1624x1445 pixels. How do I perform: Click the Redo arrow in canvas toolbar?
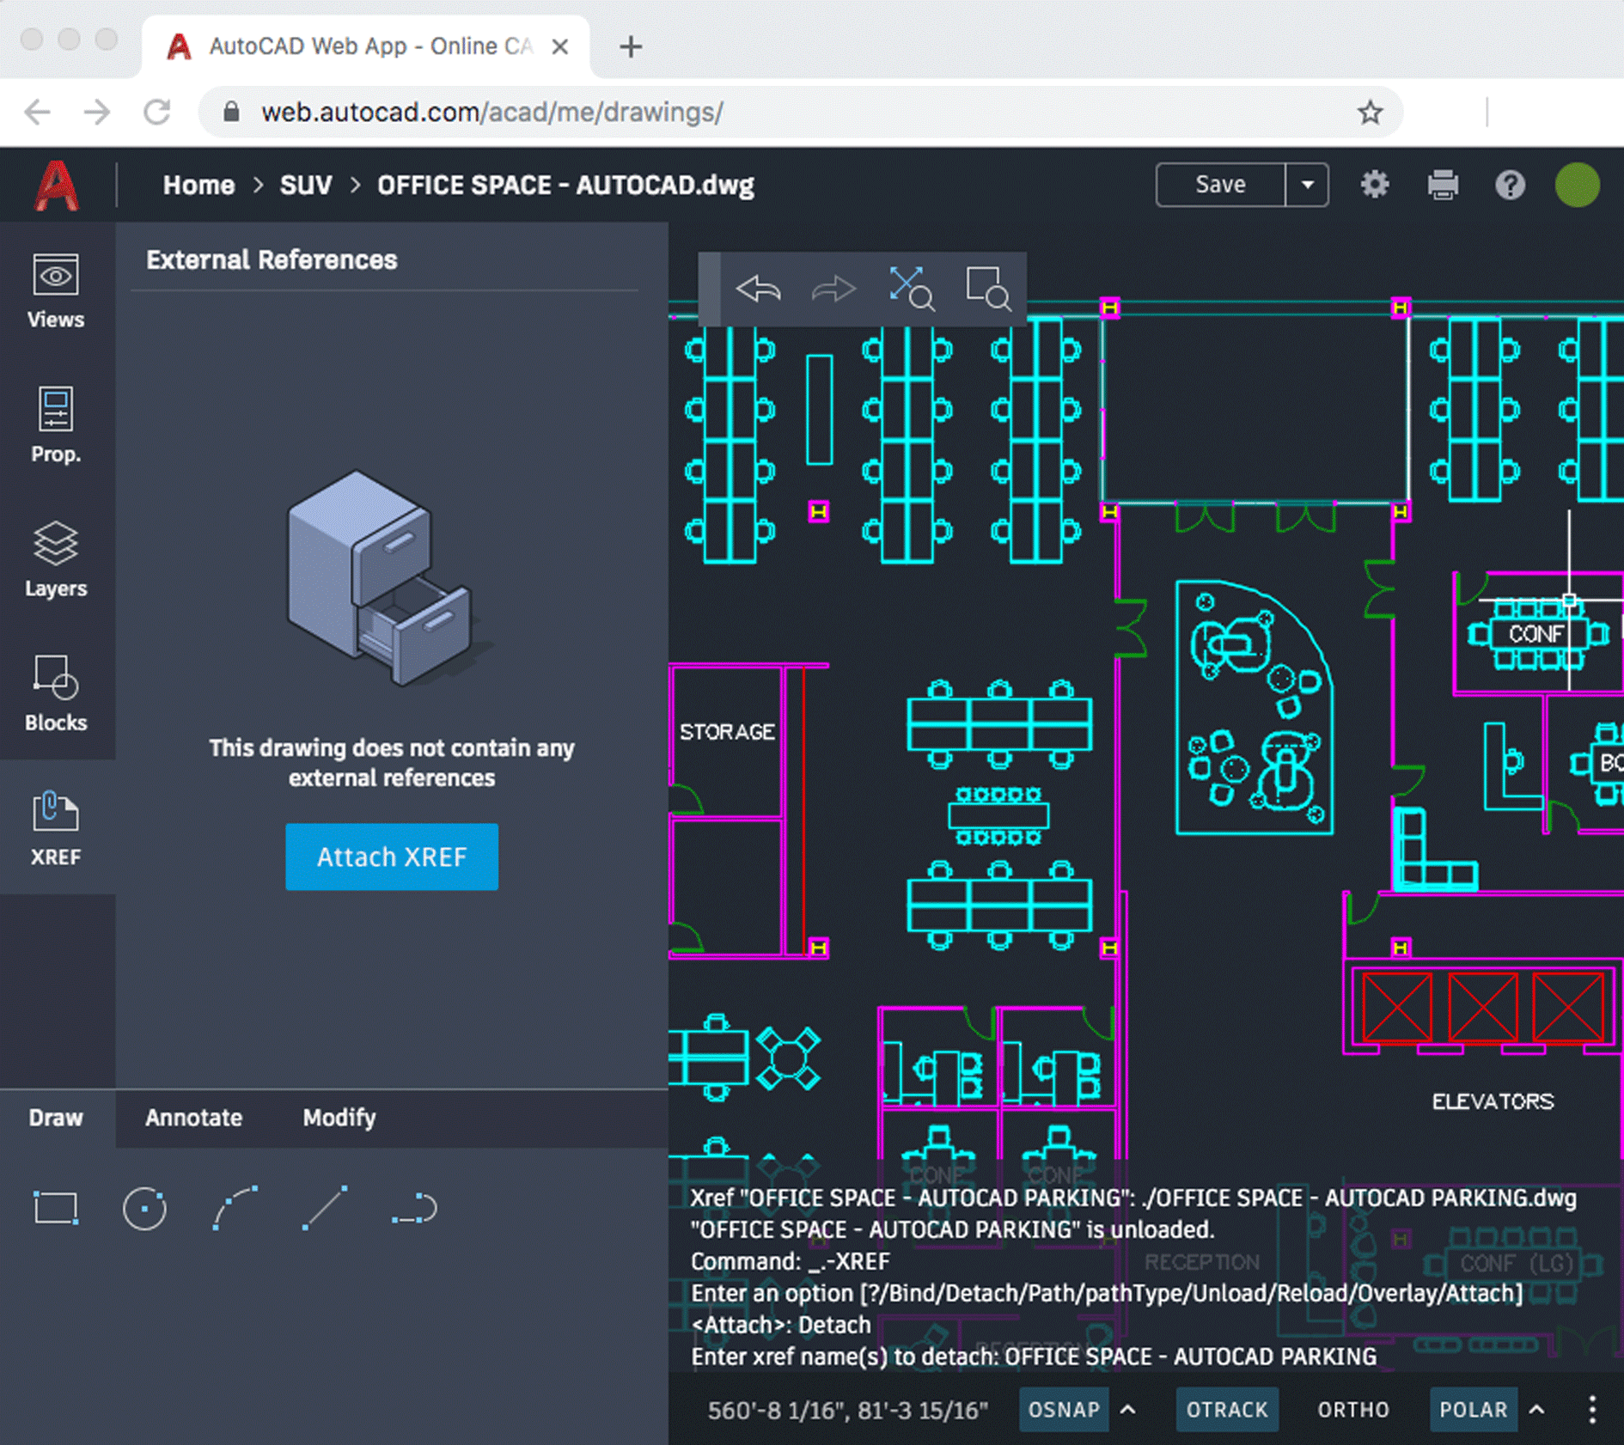pyautogui.click(x=833, y=289)
